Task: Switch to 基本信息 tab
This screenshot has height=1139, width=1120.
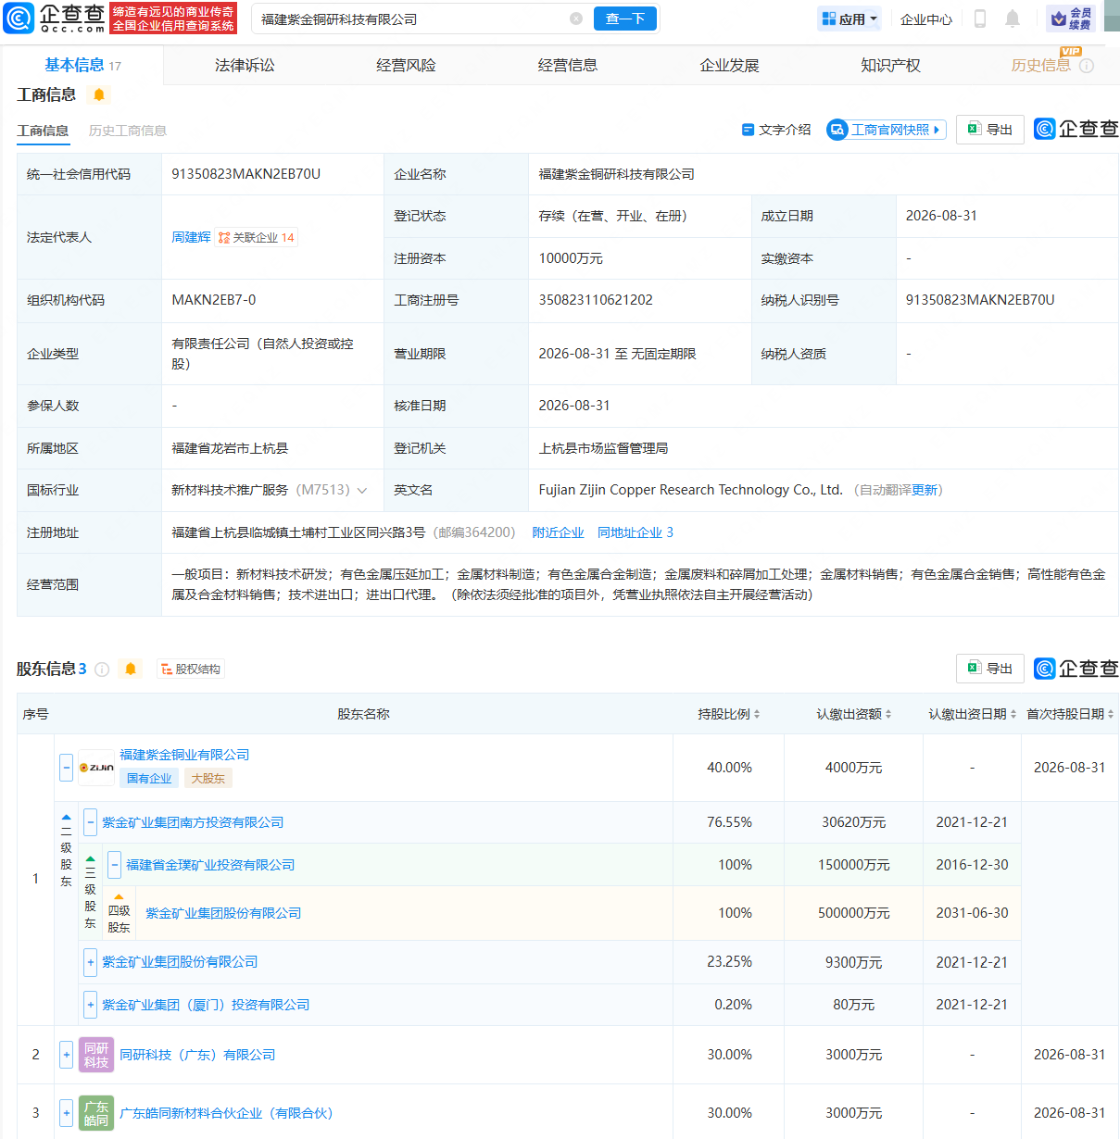Action: point(82,65)
